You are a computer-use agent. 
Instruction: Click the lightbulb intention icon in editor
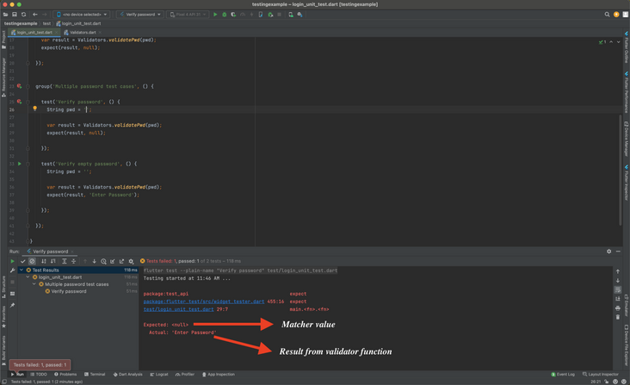point(34,109)
